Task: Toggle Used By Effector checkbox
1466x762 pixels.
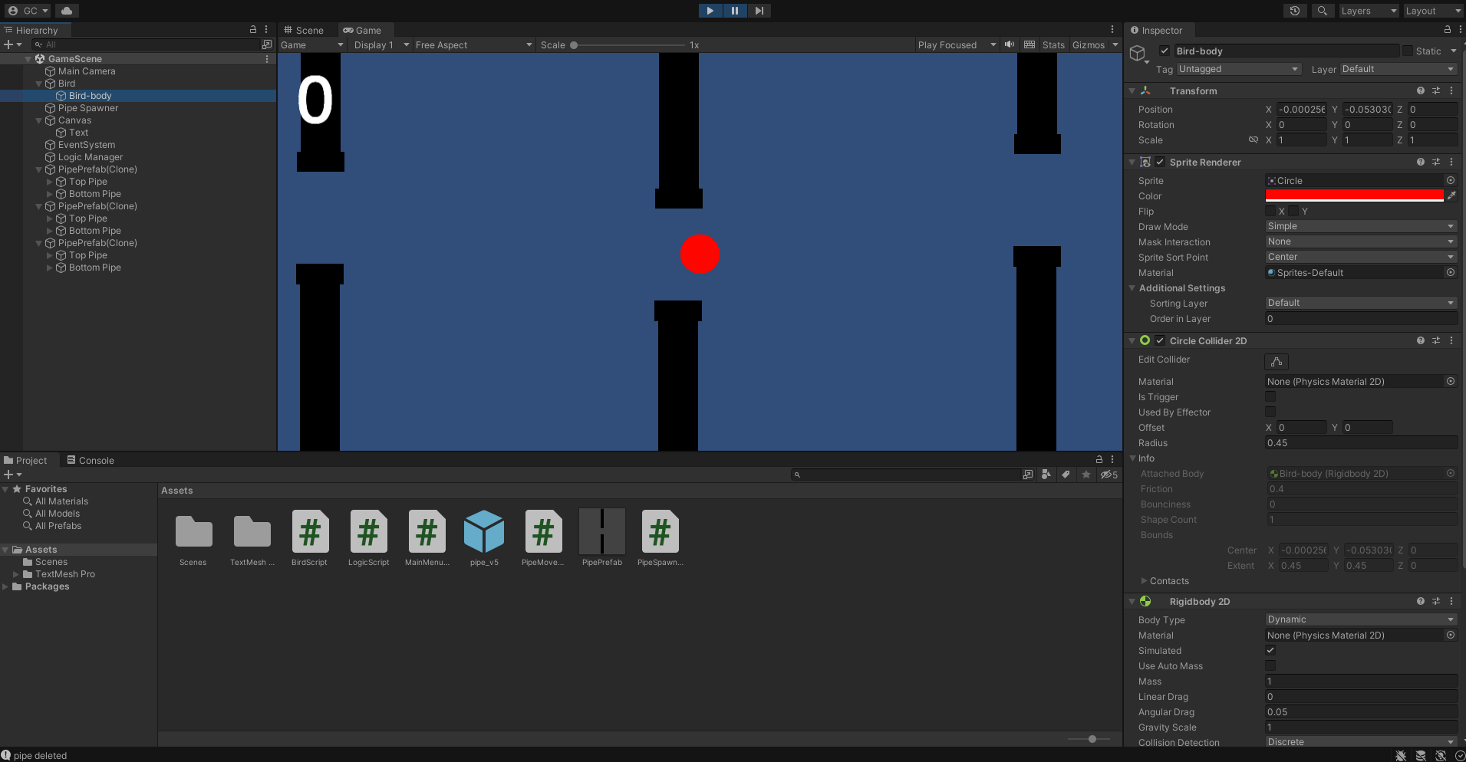Action: (1270, 412)
